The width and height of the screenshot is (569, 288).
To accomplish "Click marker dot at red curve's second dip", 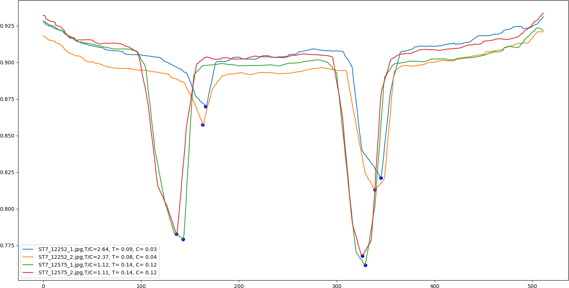I will [x=362, y=256].
